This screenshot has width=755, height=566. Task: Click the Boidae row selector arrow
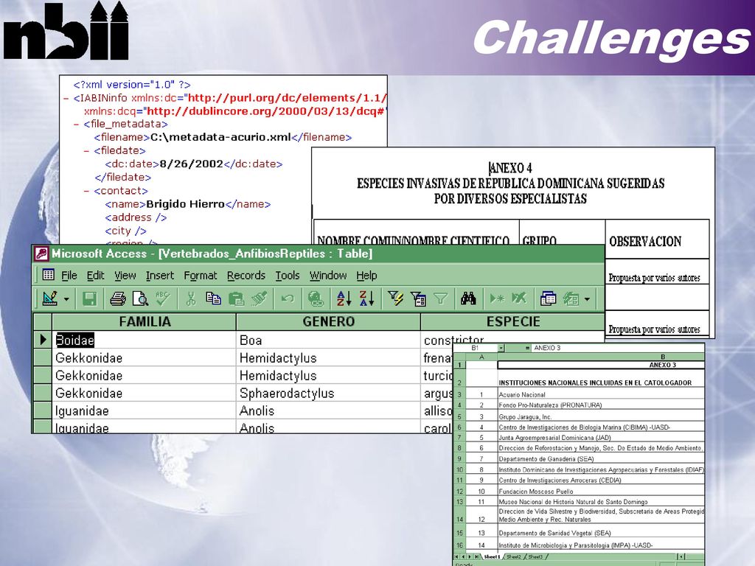tap(42, 340)
